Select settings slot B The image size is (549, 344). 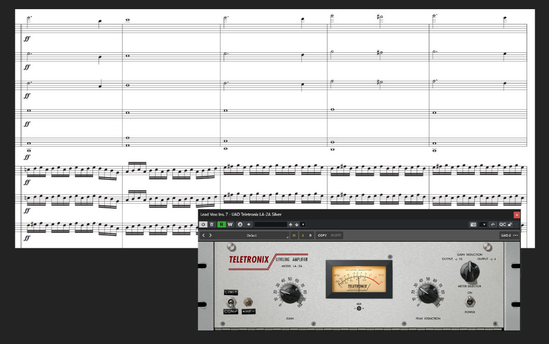click(310, 236)
